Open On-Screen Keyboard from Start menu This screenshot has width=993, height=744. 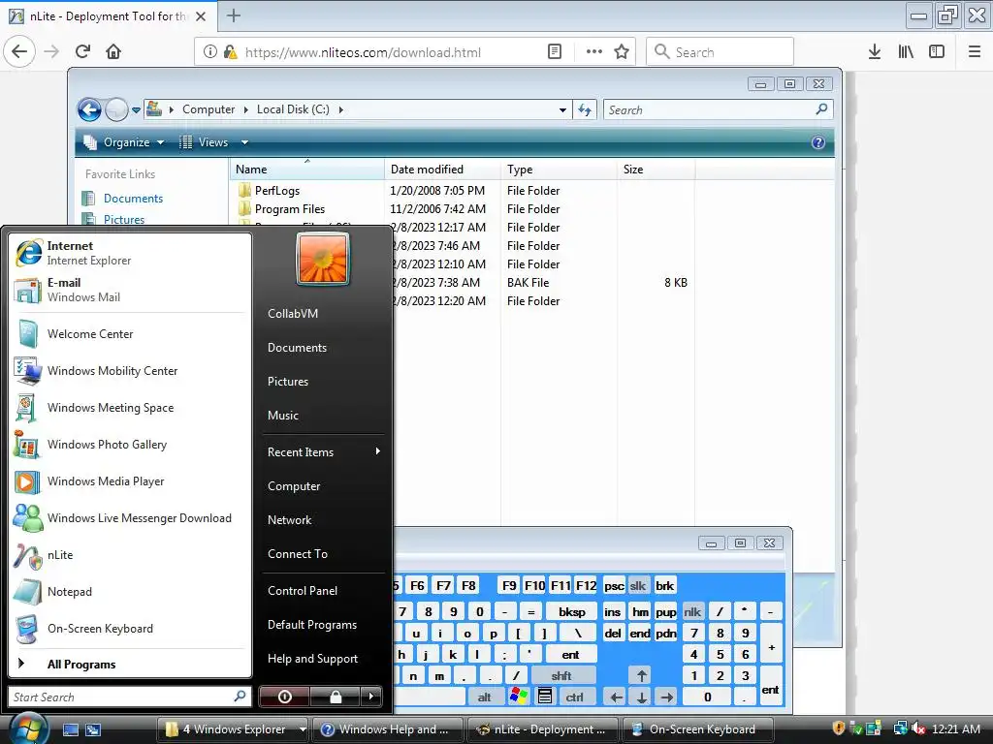[x=130, y=628]
